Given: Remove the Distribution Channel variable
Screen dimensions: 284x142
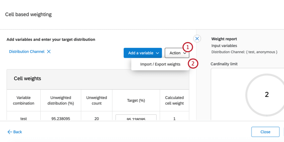Looking at the screenshot, I should 49,52.
